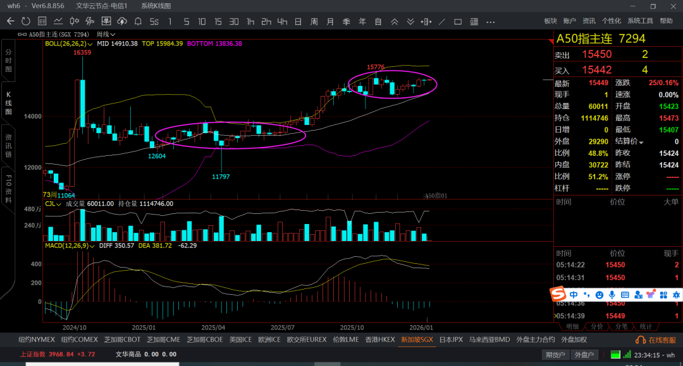Open the 系统工具 menu
This screenshot has width=683, height=366.
(640, 21)
